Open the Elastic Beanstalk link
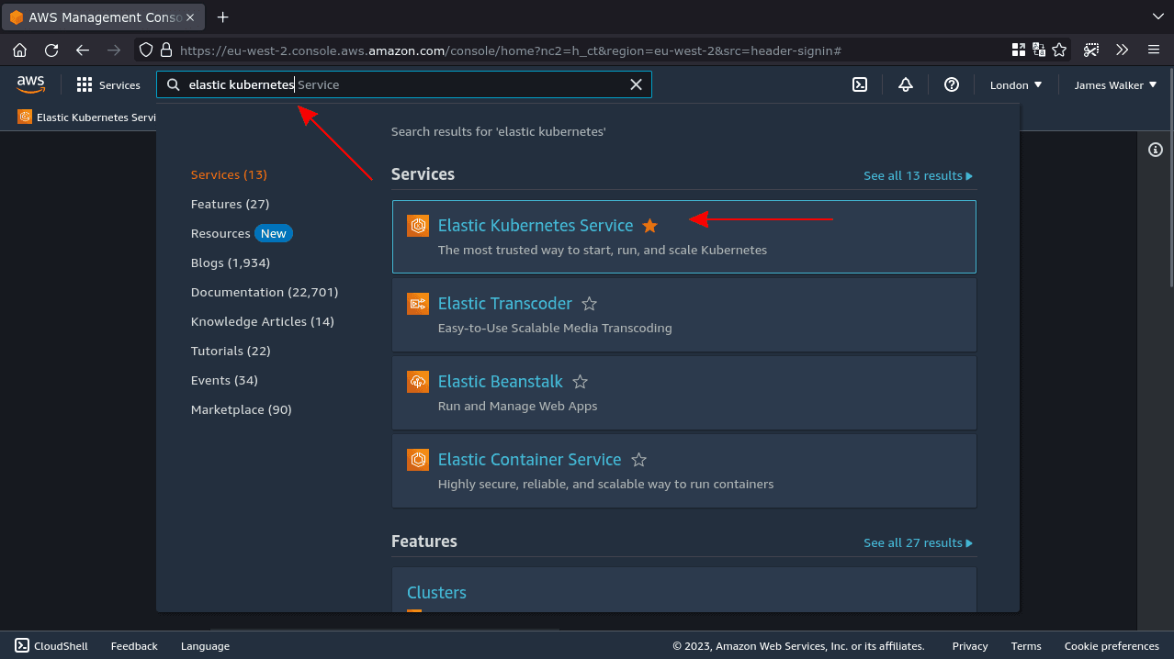The height and width of the screenshot is (659, 1174). click(x=501, y=382)
